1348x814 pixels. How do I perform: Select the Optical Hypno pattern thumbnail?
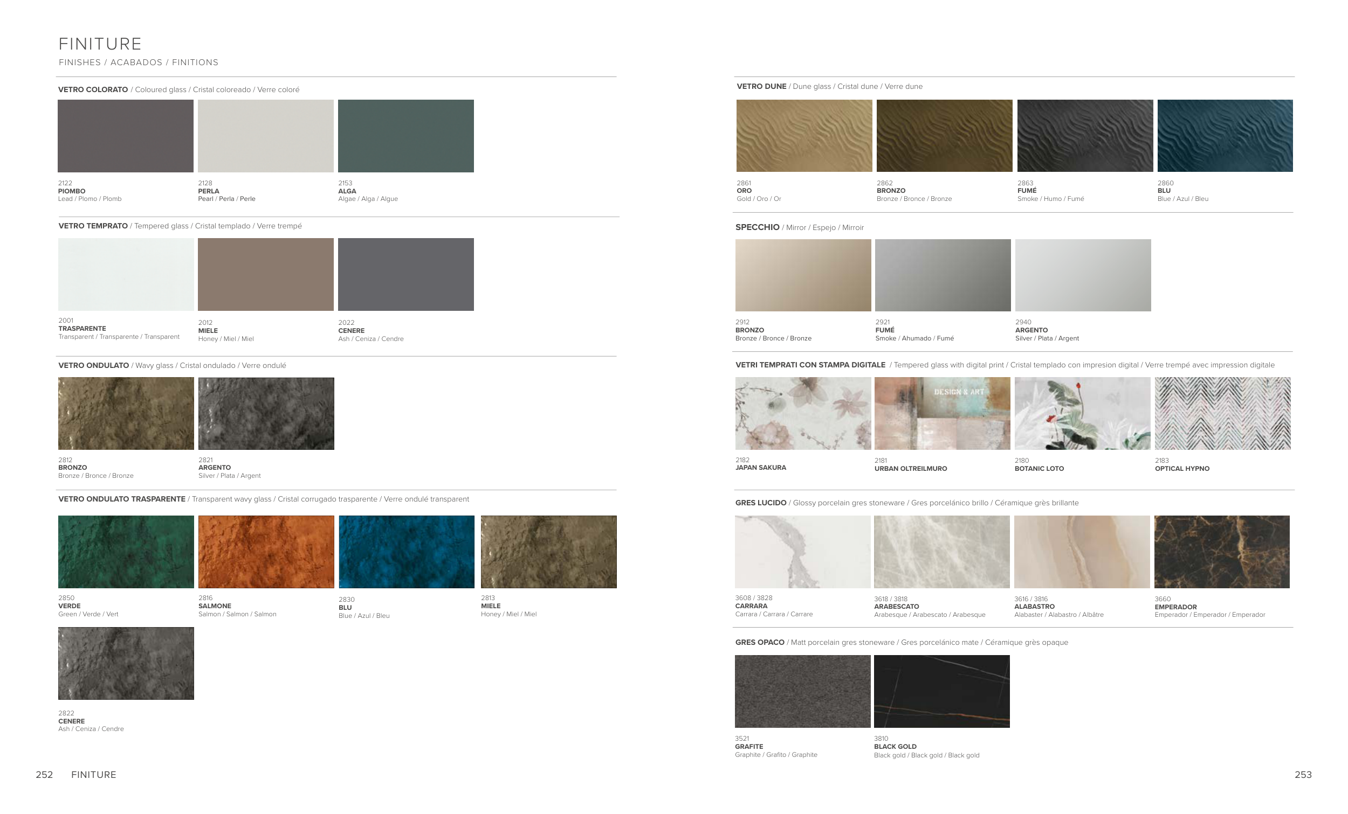click(1222, 413)
